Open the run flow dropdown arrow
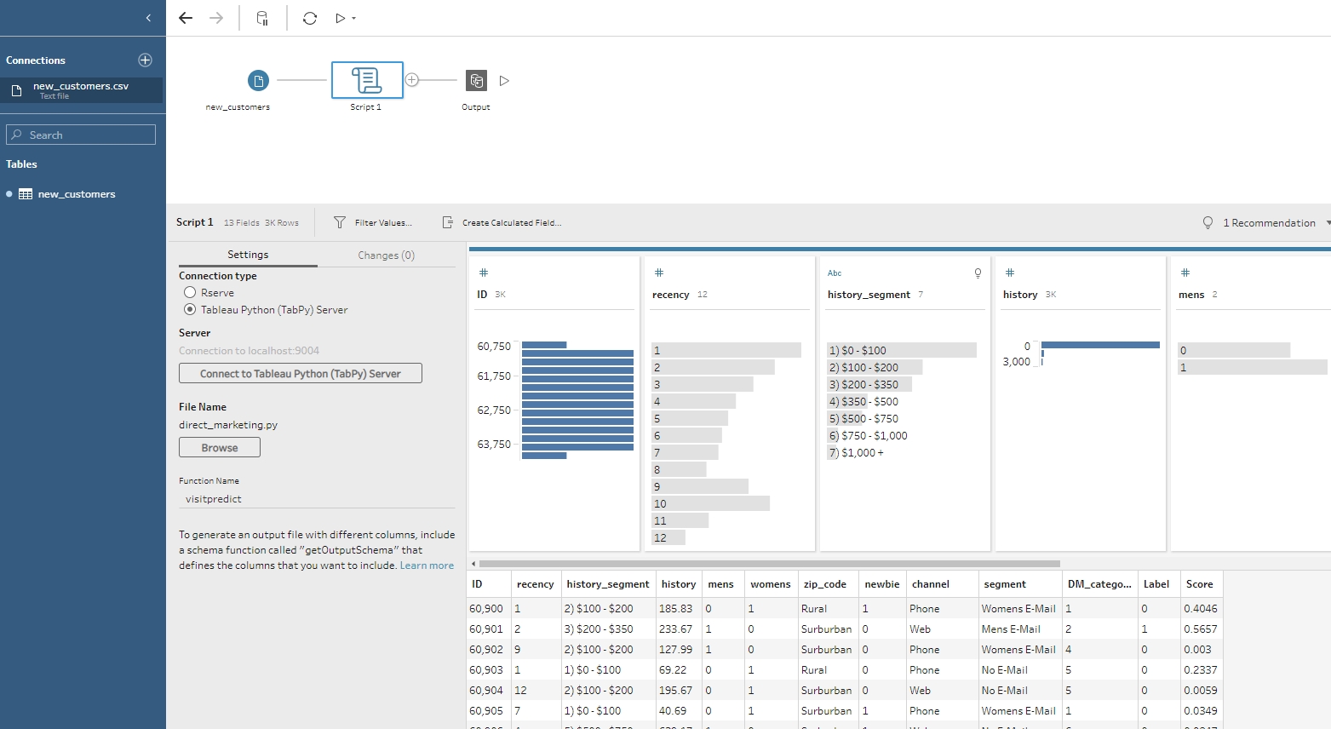This screenshot has width=1331, height=729. pos(353,18)
